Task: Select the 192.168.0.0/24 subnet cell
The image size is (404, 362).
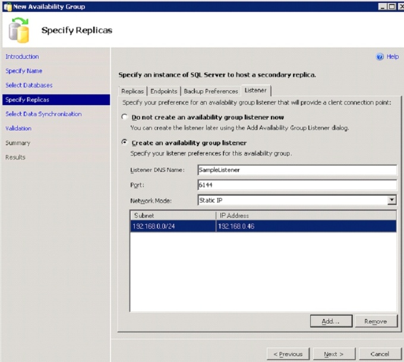Action: click(173, 226)
